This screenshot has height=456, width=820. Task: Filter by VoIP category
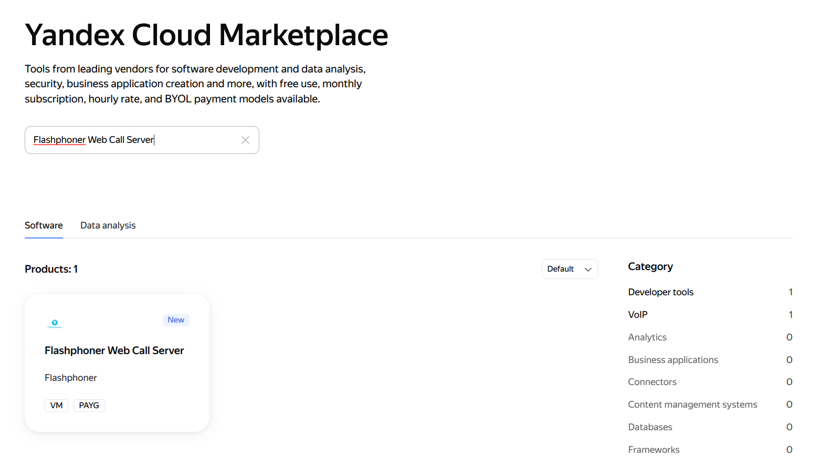point(637,315)
